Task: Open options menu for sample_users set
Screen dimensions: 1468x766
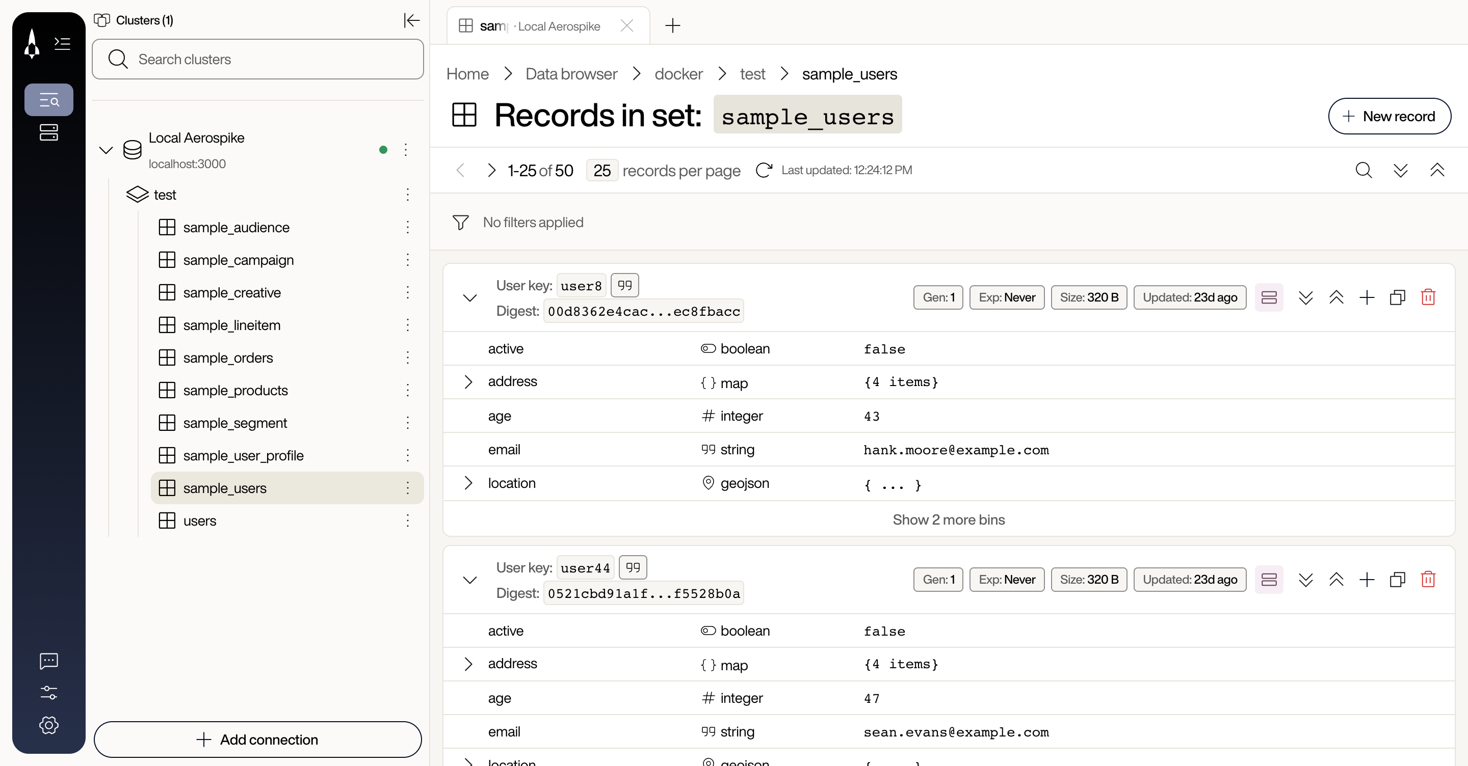Action: (407, 488)
